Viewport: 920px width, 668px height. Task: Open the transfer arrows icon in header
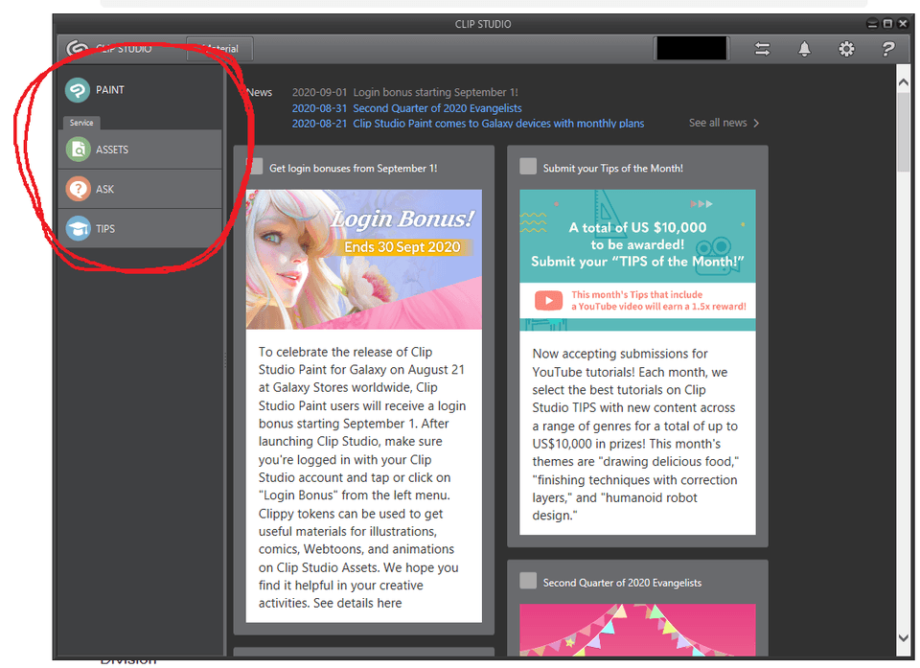[x=762, y=49]
